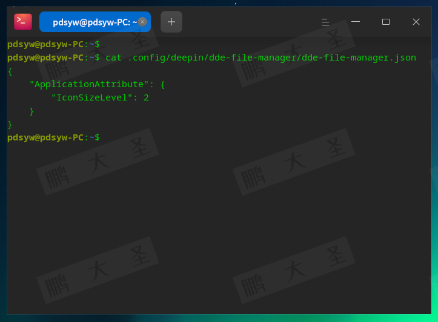Add a new terminal tab

click(x=171, y=22)
